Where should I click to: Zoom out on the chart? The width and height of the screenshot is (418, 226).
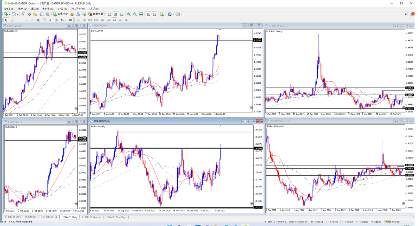[135, 14]
